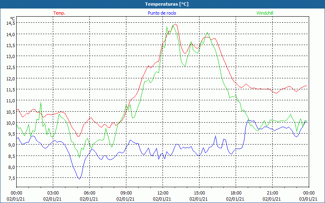
Task: Click the red temperature peak near 13:00
Action: point(175,24)
